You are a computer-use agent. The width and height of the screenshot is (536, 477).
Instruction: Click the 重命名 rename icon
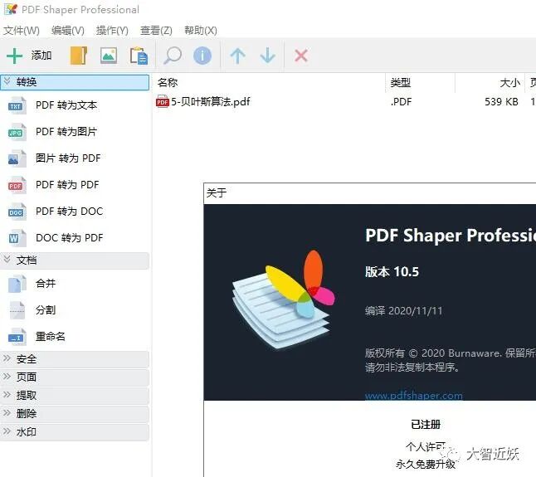[17, 337]
